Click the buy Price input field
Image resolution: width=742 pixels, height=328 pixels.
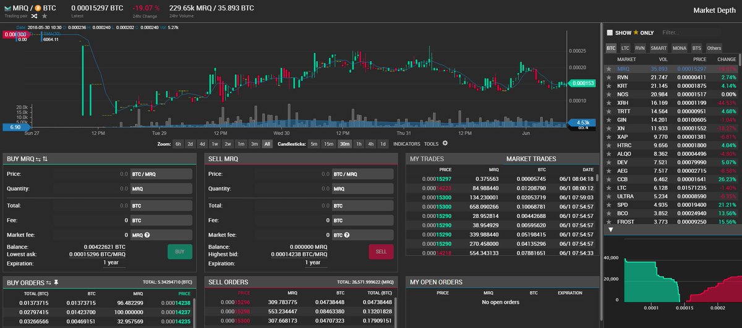(x=92, y=174)
